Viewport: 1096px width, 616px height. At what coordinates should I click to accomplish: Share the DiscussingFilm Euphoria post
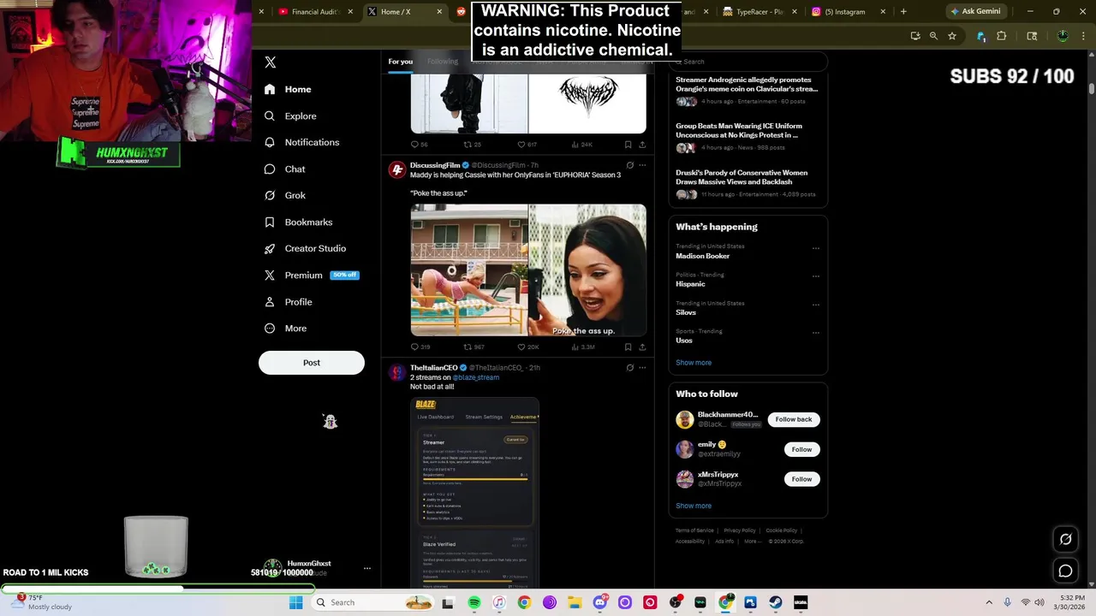(642, 346)
